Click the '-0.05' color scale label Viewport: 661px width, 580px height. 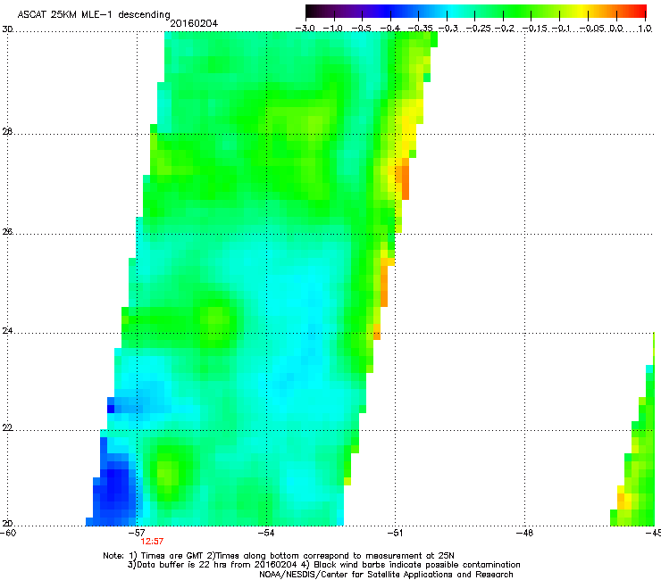[x=592, y=29]
